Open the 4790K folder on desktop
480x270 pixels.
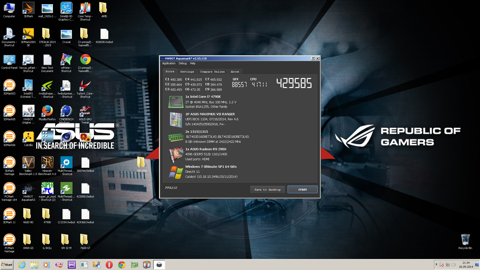47,216
